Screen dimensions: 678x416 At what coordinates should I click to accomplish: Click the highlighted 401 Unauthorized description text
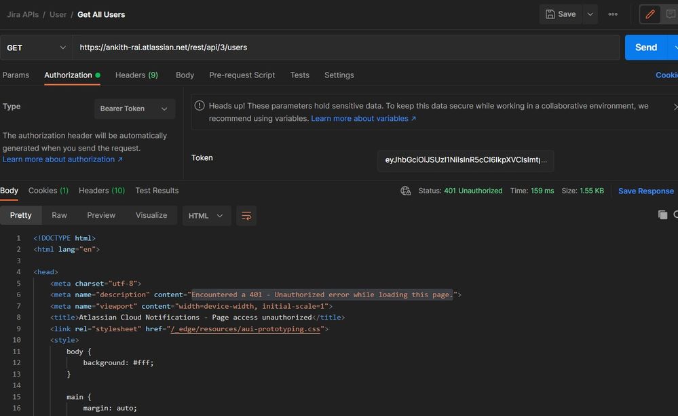[322, 295]
